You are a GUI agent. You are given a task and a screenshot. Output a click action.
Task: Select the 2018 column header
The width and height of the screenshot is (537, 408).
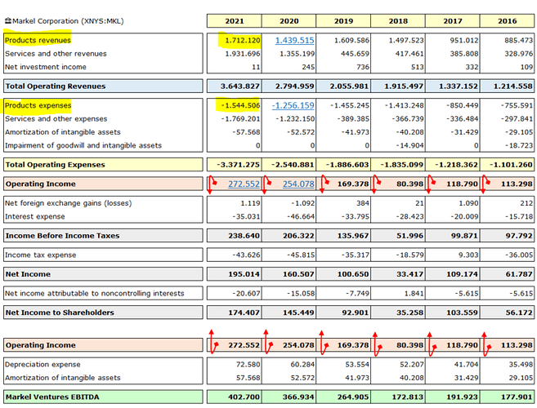[398, 21]
